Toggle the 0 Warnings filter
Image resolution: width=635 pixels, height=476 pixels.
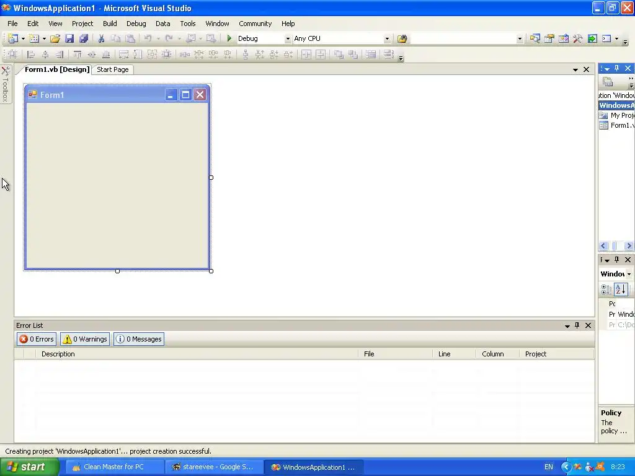(85, 339)
